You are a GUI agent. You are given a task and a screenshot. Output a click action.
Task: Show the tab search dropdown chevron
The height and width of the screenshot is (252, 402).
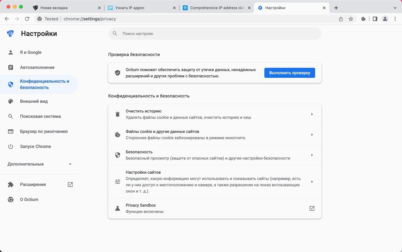395,8
